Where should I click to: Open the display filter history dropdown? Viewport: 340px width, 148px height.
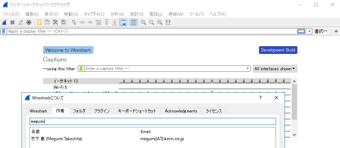pos(309,31)
